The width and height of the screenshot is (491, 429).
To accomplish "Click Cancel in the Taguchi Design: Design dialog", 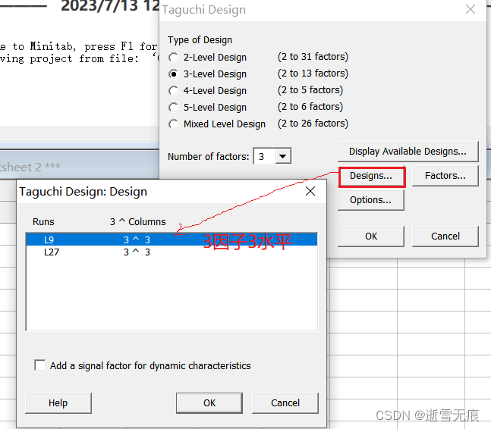I will coord(285,403).
